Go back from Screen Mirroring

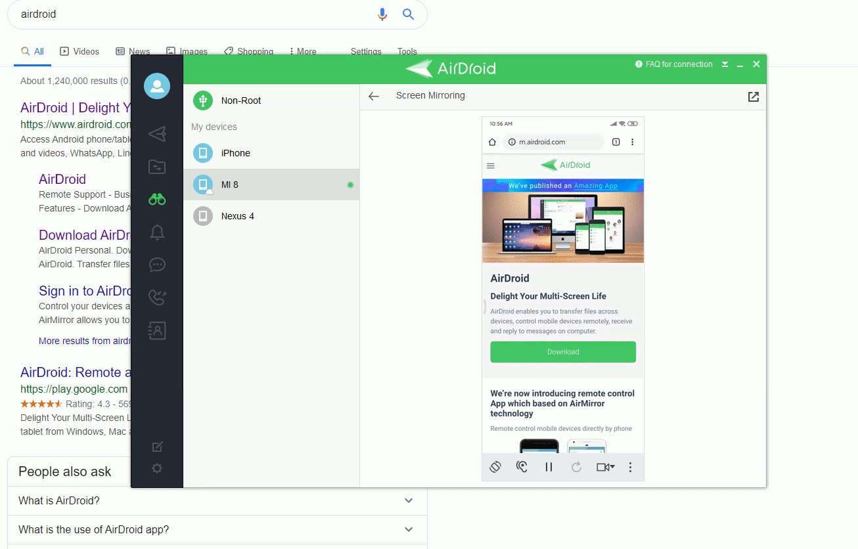[x=374, y=96]
